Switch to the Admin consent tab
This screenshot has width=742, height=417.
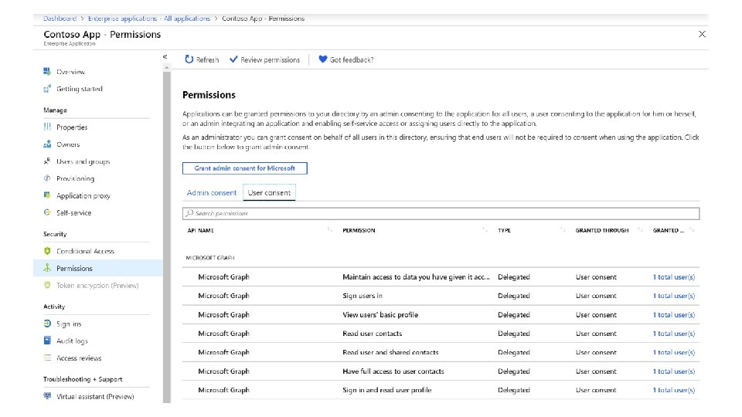click(x=212, y=192)
